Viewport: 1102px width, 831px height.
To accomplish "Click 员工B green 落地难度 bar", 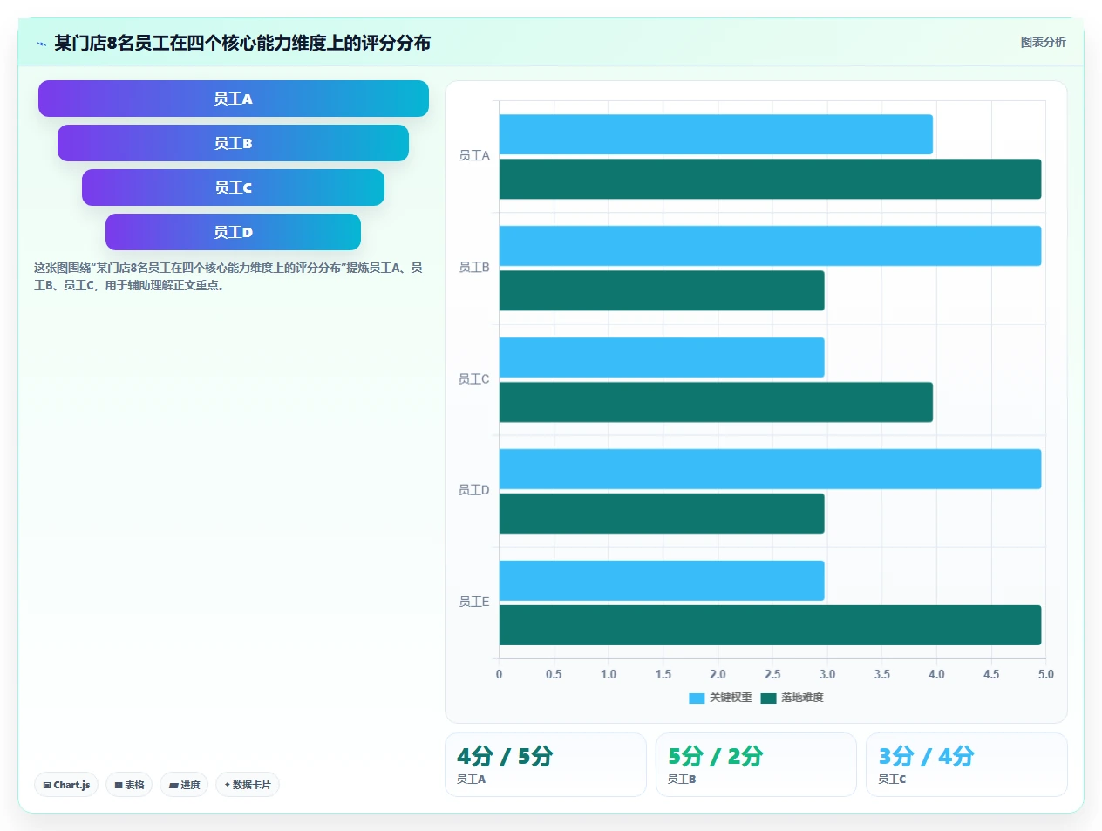I will point(662,290).
